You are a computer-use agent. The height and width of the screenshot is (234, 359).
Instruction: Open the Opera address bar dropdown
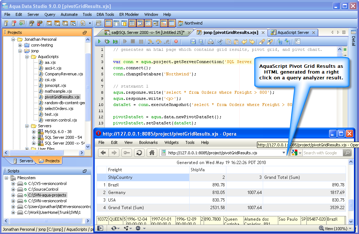tap(284, 153)
